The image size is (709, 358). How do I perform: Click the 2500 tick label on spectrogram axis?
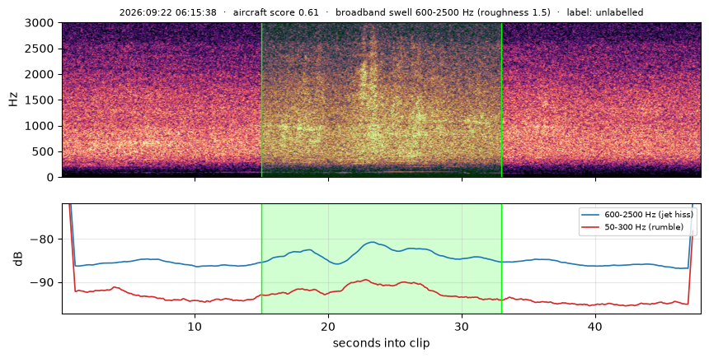41,49
